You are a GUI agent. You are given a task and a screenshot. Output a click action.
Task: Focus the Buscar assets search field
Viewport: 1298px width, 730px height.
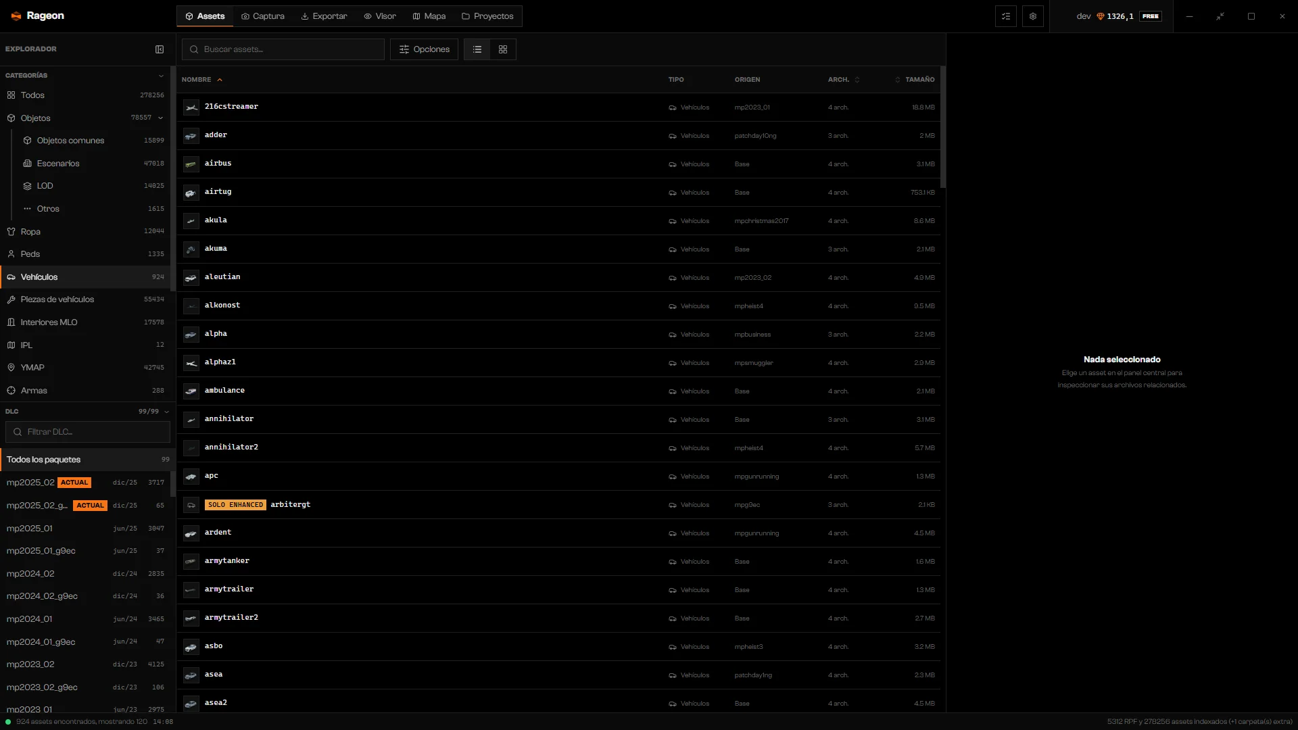tap(283, 49)
